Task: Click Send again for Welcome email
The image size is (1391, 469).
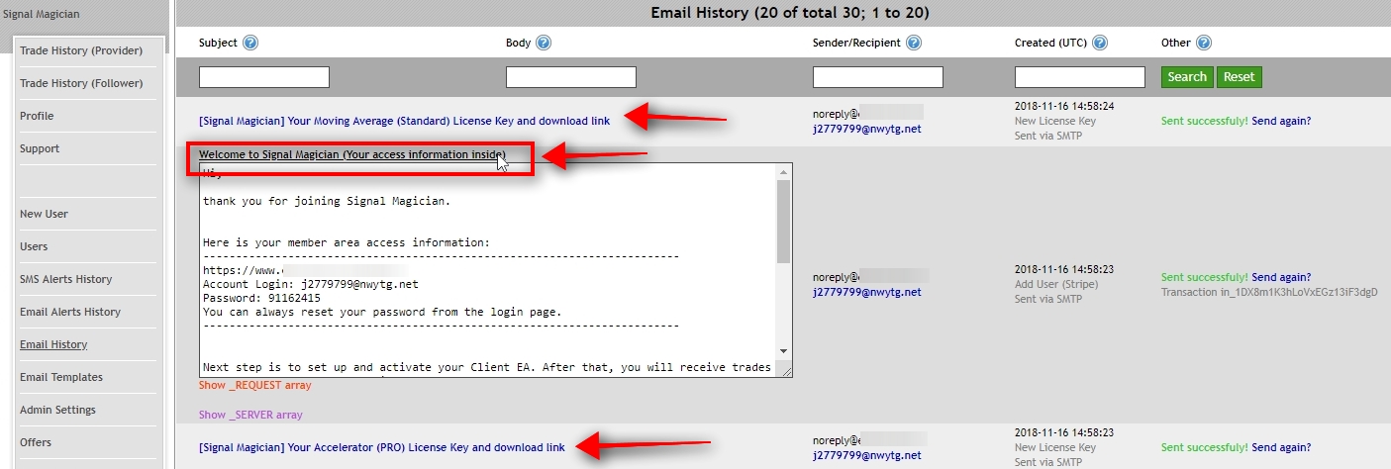Action: [1281, 277]
